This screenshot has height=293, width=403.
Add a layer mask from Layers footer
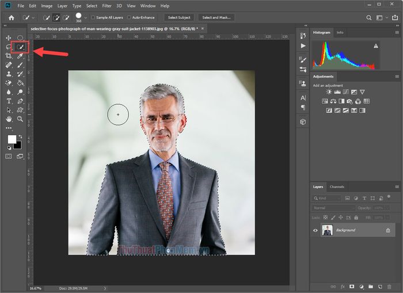352,287
